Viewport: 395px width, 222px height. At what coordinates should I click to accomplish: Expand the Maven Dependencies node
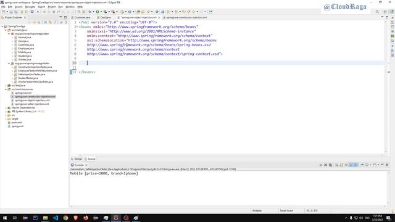coord(6,108)
